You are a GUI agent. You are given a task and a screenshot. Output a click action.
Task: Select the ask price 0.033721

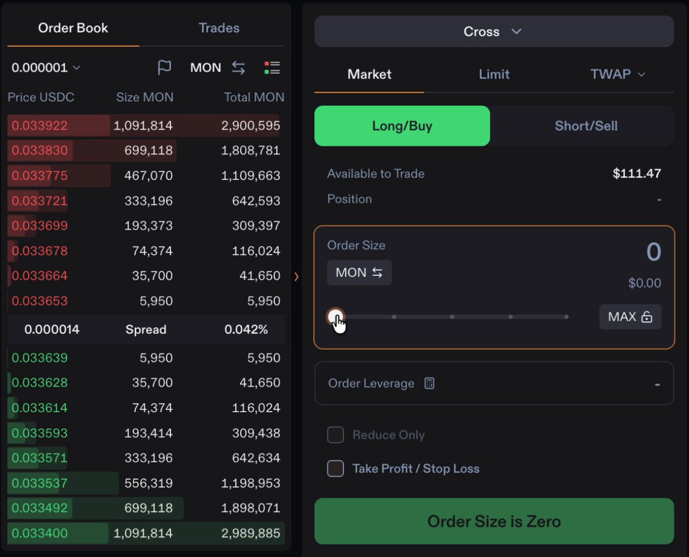coord(40,201)
